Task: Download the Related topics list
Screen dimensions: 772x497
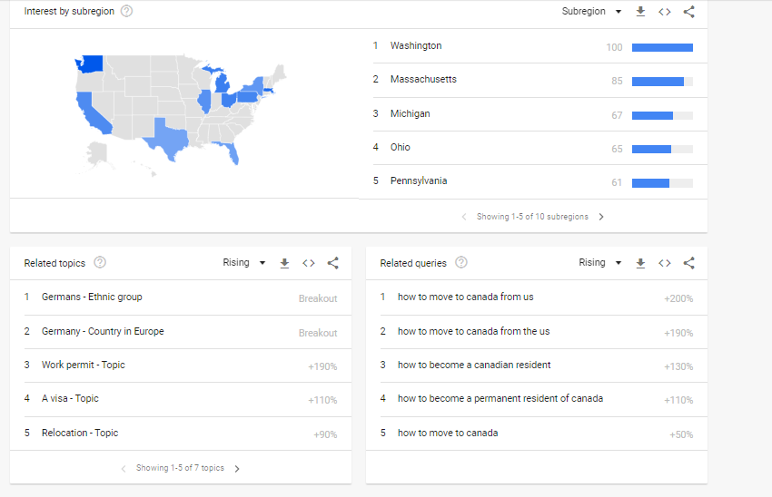Action: click(284, 263)
